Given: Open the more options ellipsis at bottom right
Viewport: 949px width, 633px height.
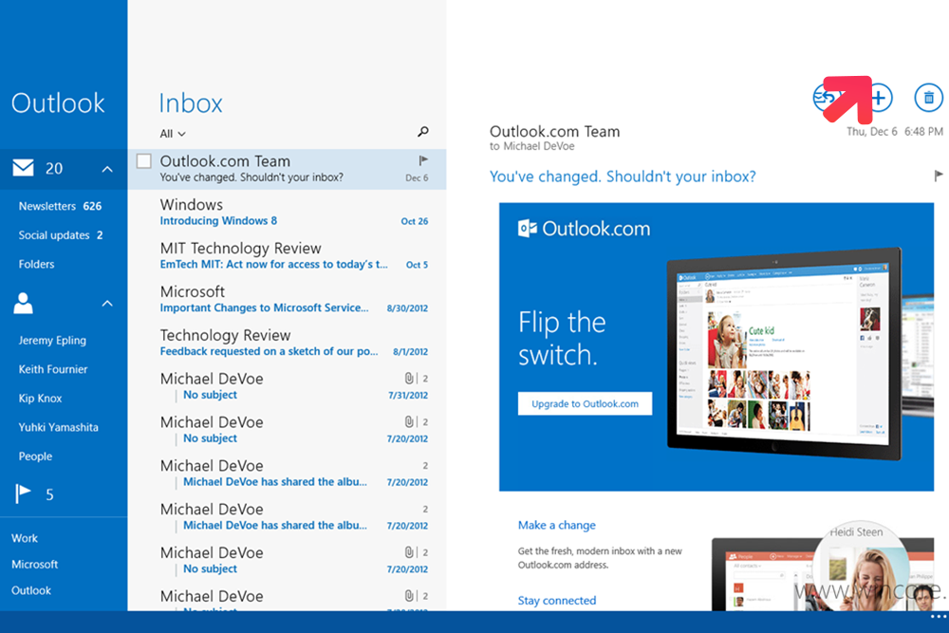Looking at the screenshot, I should click(x=939, y=616).
